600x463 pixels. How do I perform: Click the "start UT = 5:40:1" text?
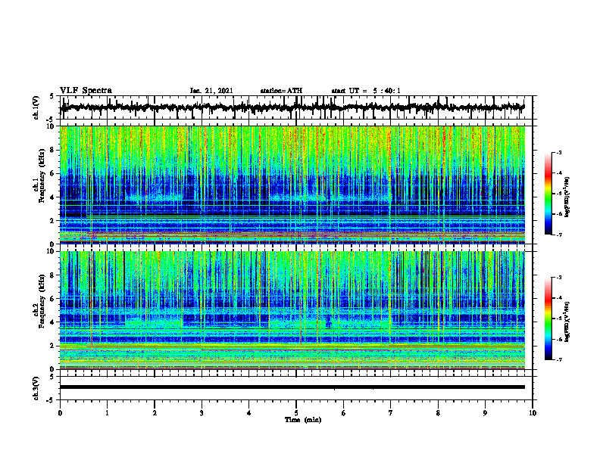pos(366,91)
